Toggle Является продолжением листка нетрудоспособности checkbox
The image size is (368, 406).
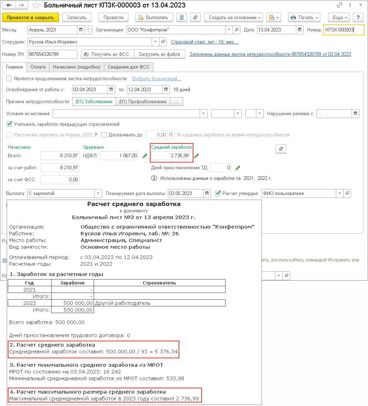point(9,78)
